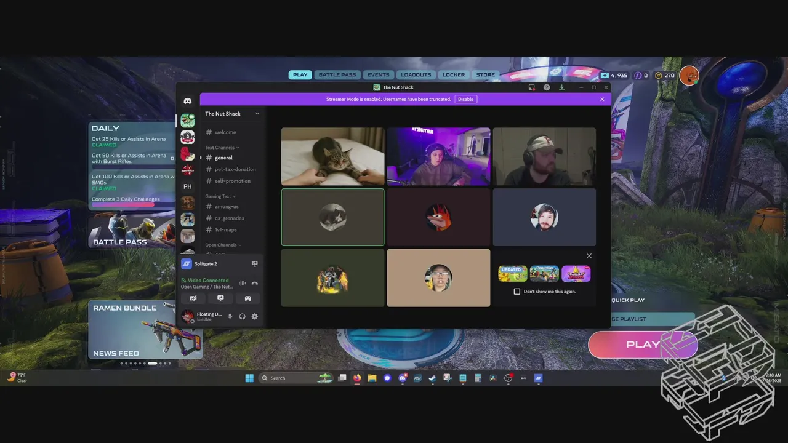
Task: Switch to the Events tab in Splitgate
Action: (378, 75)
